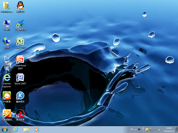Launch the Word 2007 desktop shortcut
178x133 pixels.
[20, 78]
